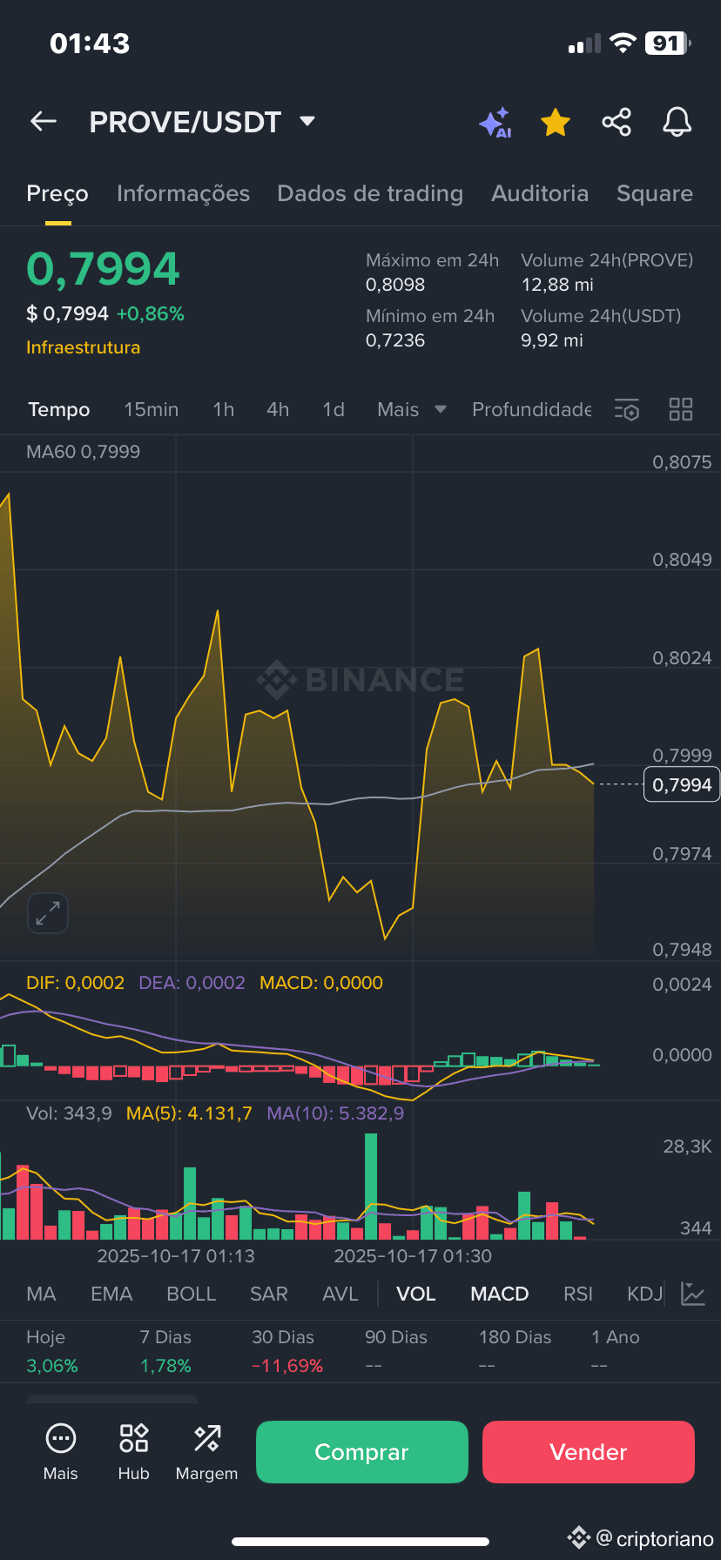This screenshot has width=721, height=1560.
Task: Open the Dados de trading tab
Action: click(x=370, y=193)
